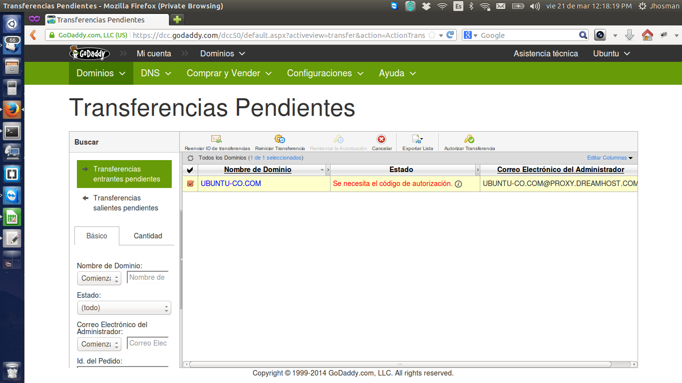This screenshot has height=383, width=682.
Task: Click the Nombre de Dominio search field
Action: [x=147, y=277]
